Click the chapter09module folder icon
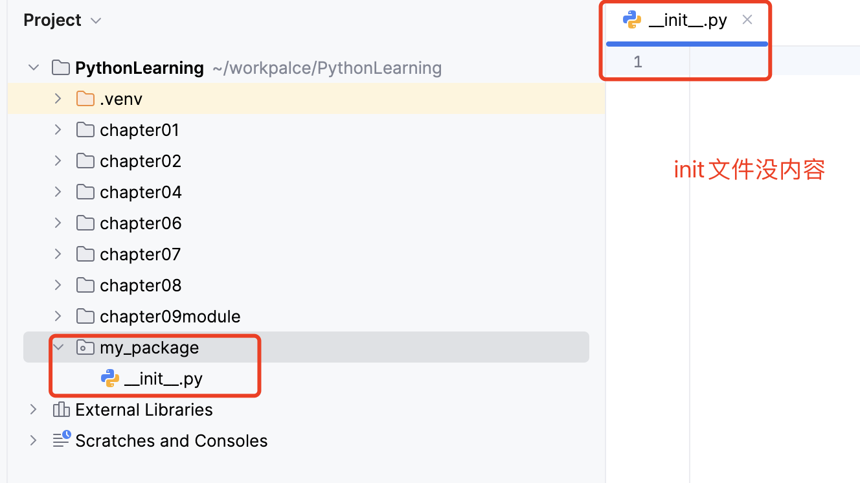Screen dimensions: 860x483 [x=85, y=317]
